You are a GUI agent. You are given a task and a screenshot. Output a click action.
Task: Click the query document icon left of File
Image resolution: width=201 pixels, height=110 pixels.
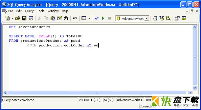click(4, 11)
